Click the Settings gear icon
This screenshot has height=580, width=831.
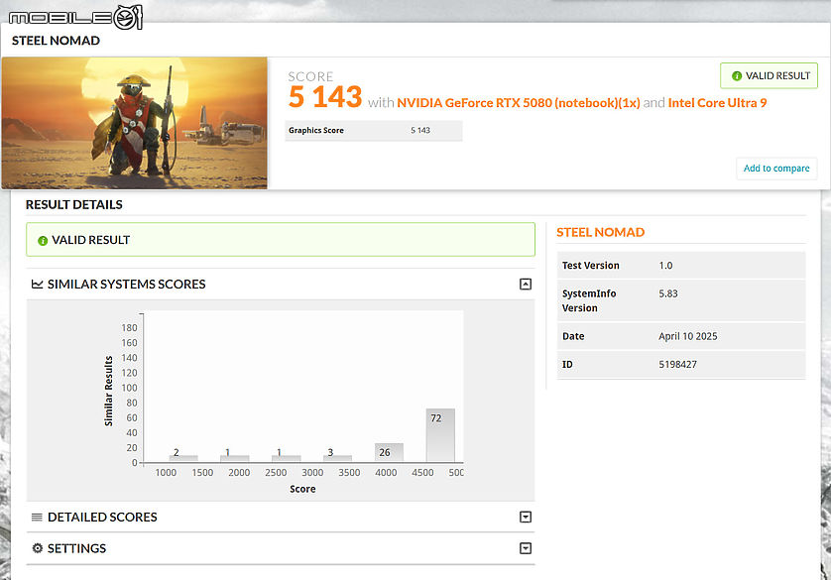pos(37,548)
